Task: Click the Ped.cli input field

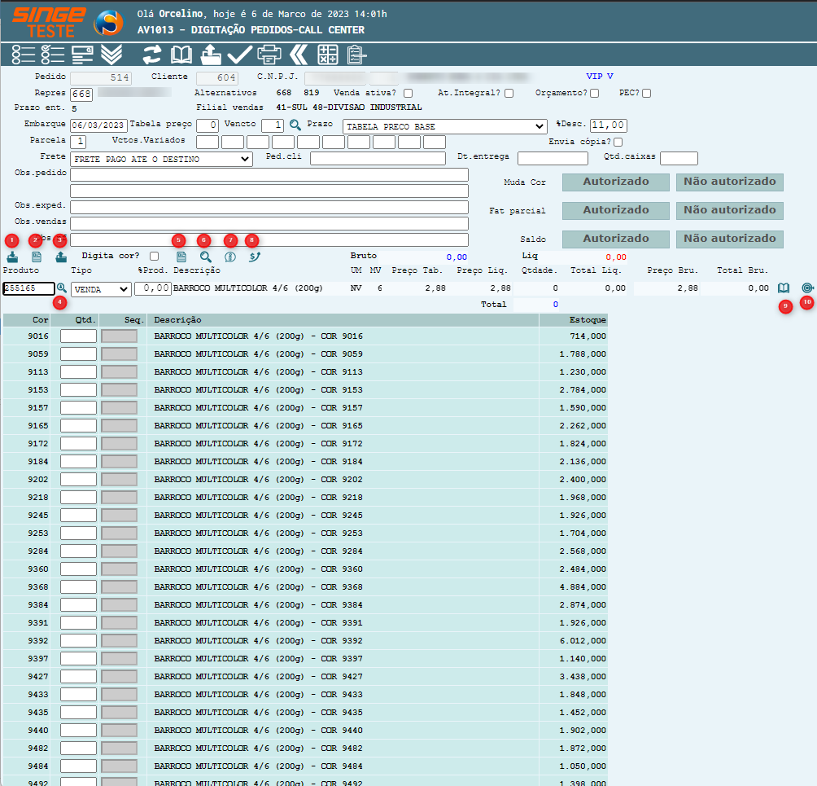Action: point(378,159)
